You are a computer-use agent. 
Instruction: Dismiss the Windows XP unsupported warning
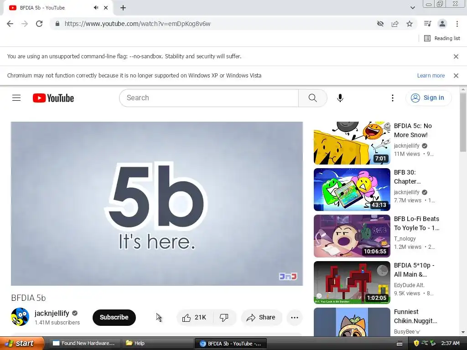[456, 76]
